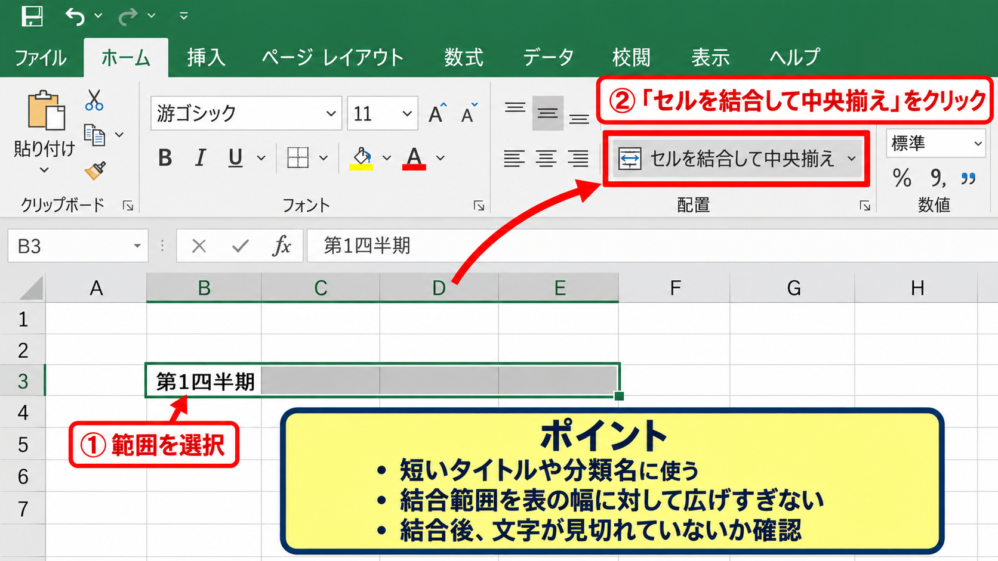Viewport: 998px width, 561px height.
Task: Open the ファイル tab
Action: [x=41, y=58]
